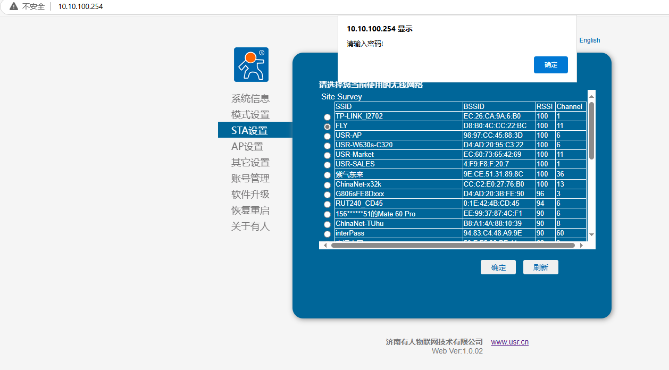The width and height of the screenshot is (669, 370).
Task: Open the 模式设置 menu page
Action: point(250,114)
